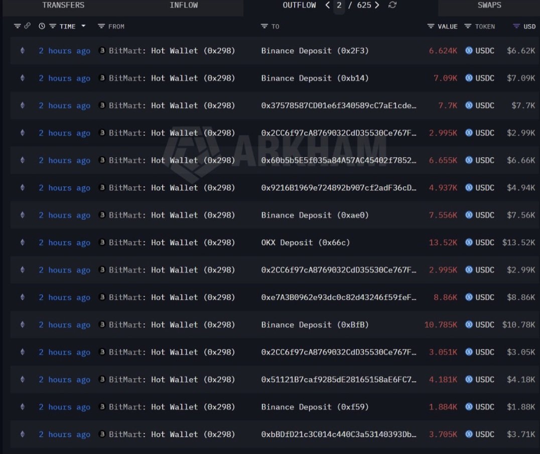540x454 pixels.
Task: Click total pages number 625
Action: [x=364, y=5]
